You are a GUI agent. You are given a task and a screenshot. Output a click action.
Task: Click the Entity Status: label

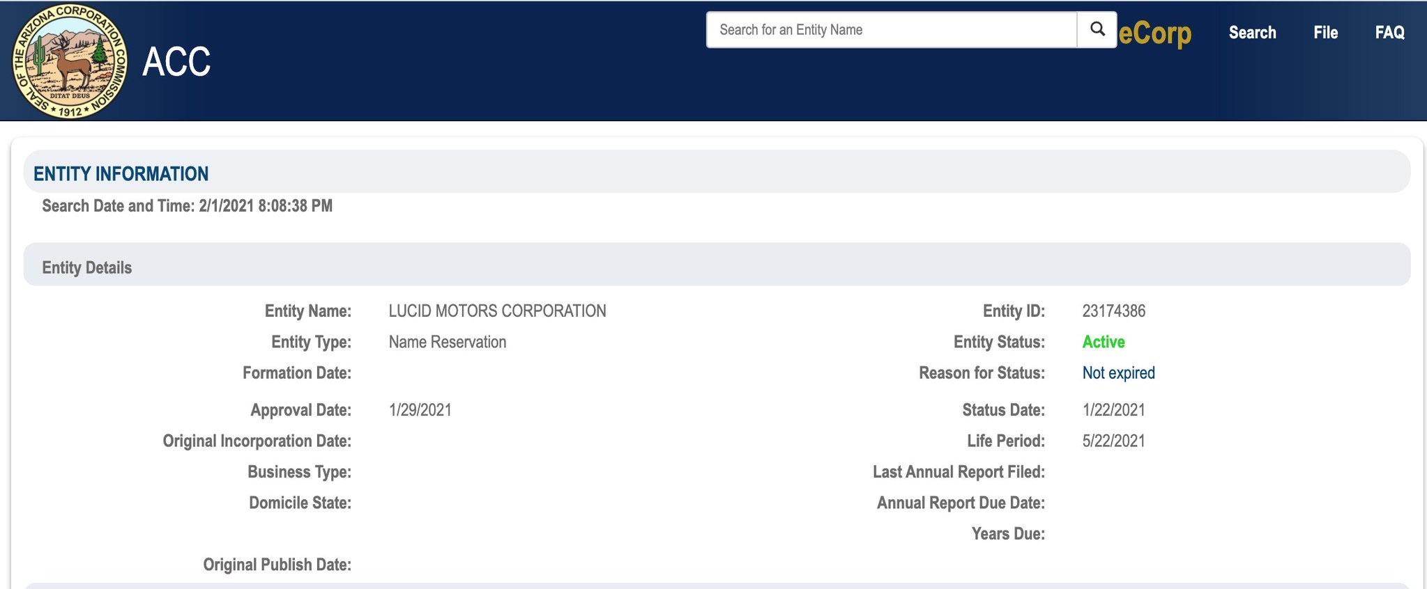point(999,342)
